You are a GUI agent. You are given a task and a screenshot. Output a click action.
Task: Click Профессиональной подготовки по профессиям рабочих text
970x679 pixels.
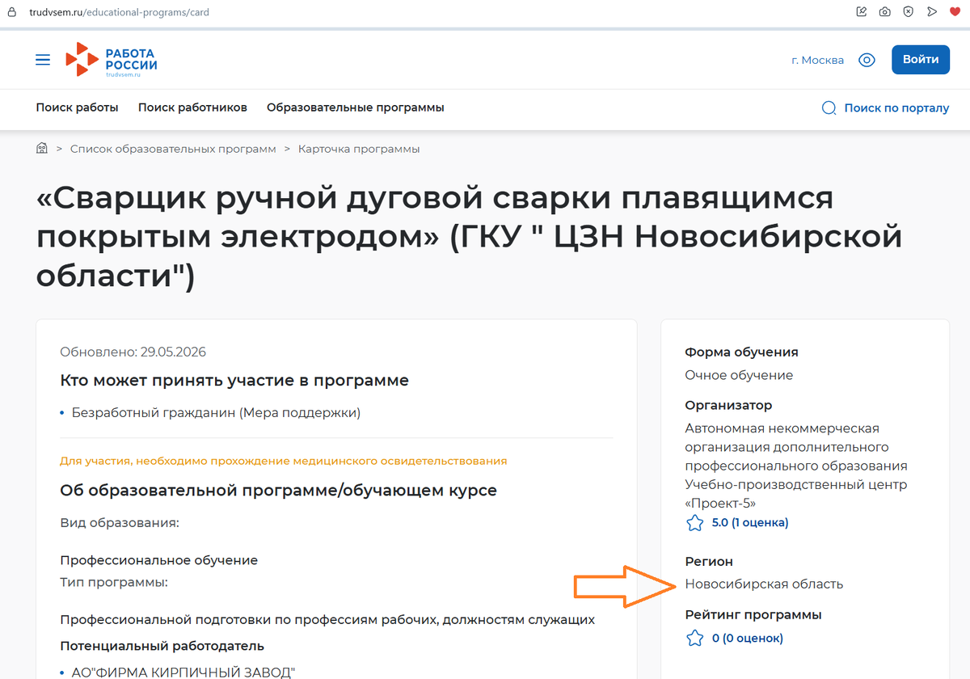point(327,620)
